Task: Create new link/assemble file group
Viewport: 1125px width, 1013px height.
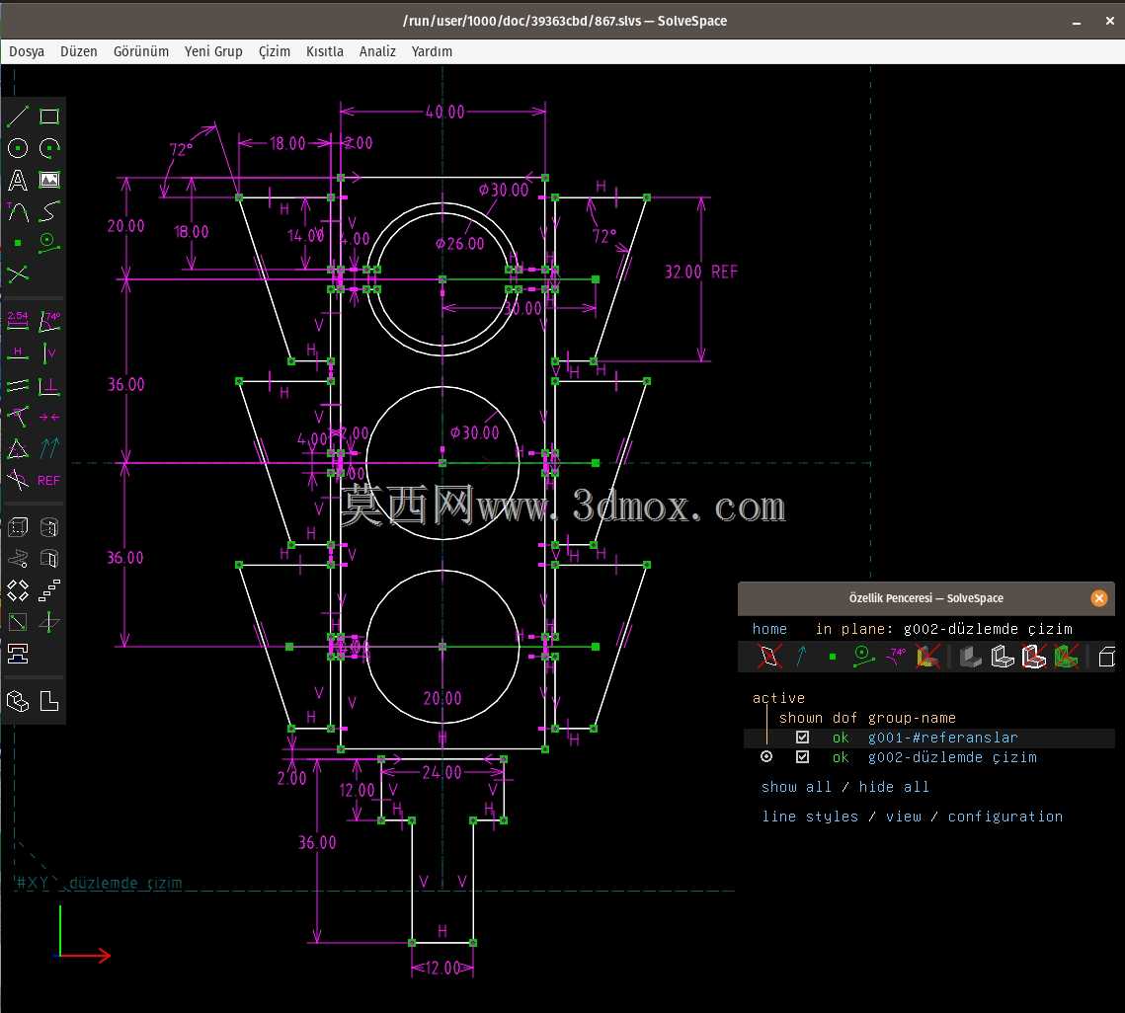Action: pyautogui.click(x=18, y=654)
